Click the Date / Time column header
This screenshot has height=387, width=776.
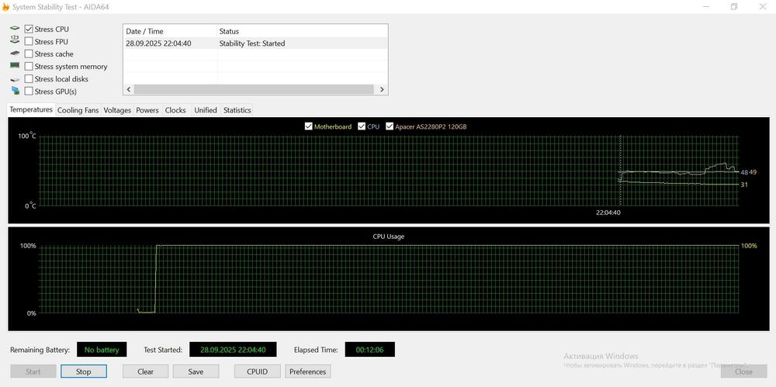170,31
